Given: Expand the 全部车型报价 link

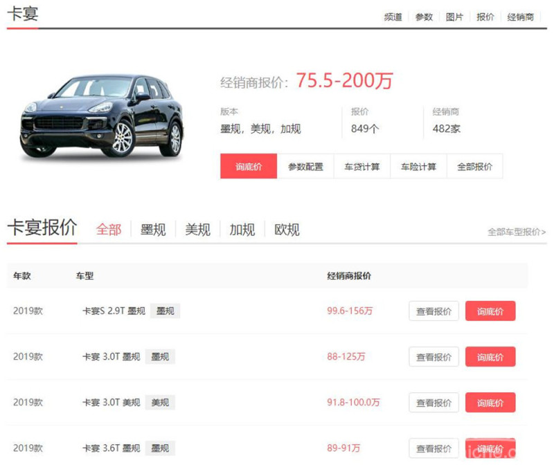Looking at the screenshot, I should point(517,232).
